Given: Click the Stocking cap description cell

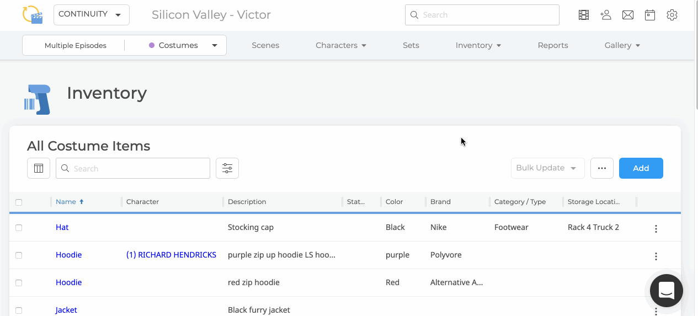Looking at the screenshot, I should pyautogui.click(x=251, y=227).
